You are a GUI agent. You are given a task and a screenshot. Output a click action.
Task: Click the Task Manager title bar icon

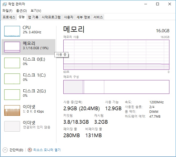5,4
